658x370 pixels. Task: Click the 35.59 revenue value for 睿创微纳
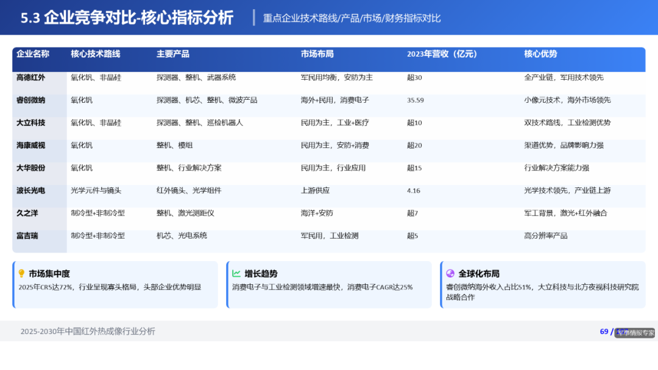click(414, 100)
